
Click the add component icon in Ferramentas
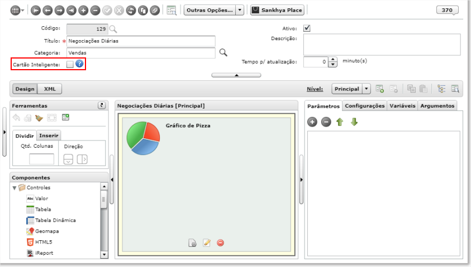(x=65, y=117)
